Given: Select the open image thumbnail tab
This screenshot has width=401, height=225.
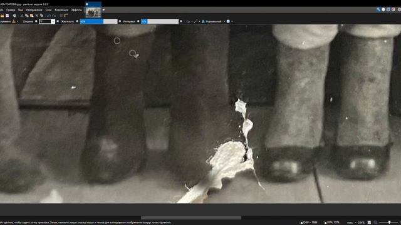Looking at the screenshot, I should 93,12.
